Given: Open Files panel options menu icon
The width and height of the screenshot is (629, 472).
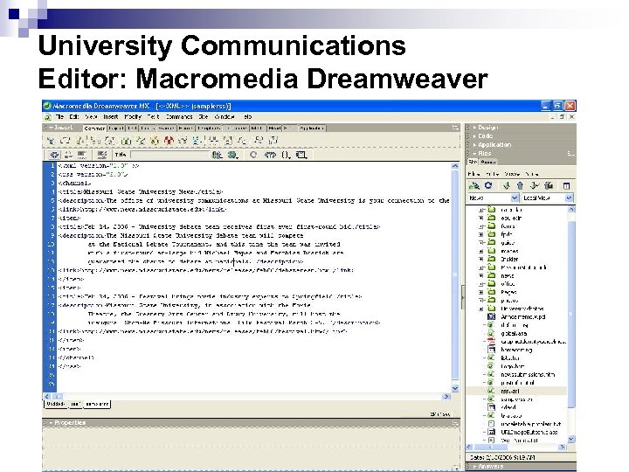Looking at the screenshot, I should pos(570,154).
